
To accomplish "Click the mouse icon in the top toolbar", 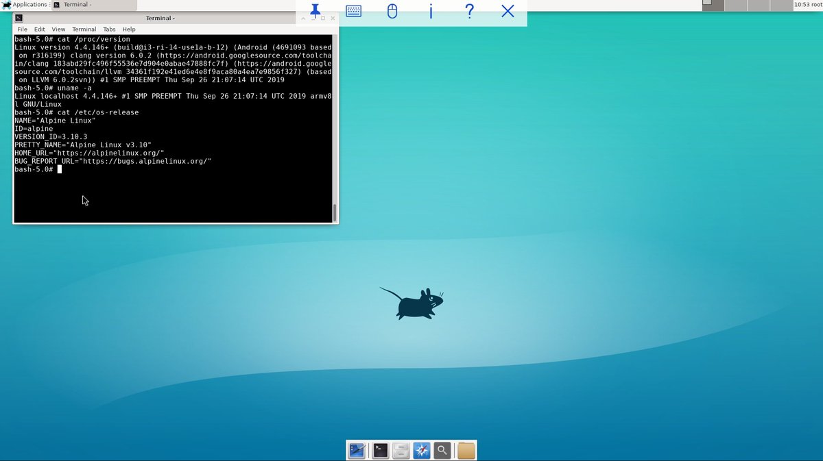I will pos(392,11).
